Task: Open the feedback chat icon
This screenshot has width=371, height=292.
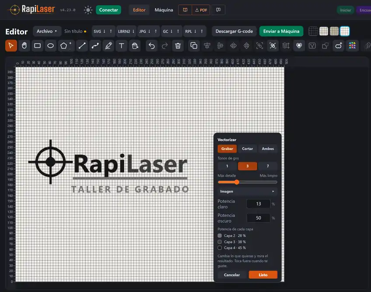Action: 218,10
